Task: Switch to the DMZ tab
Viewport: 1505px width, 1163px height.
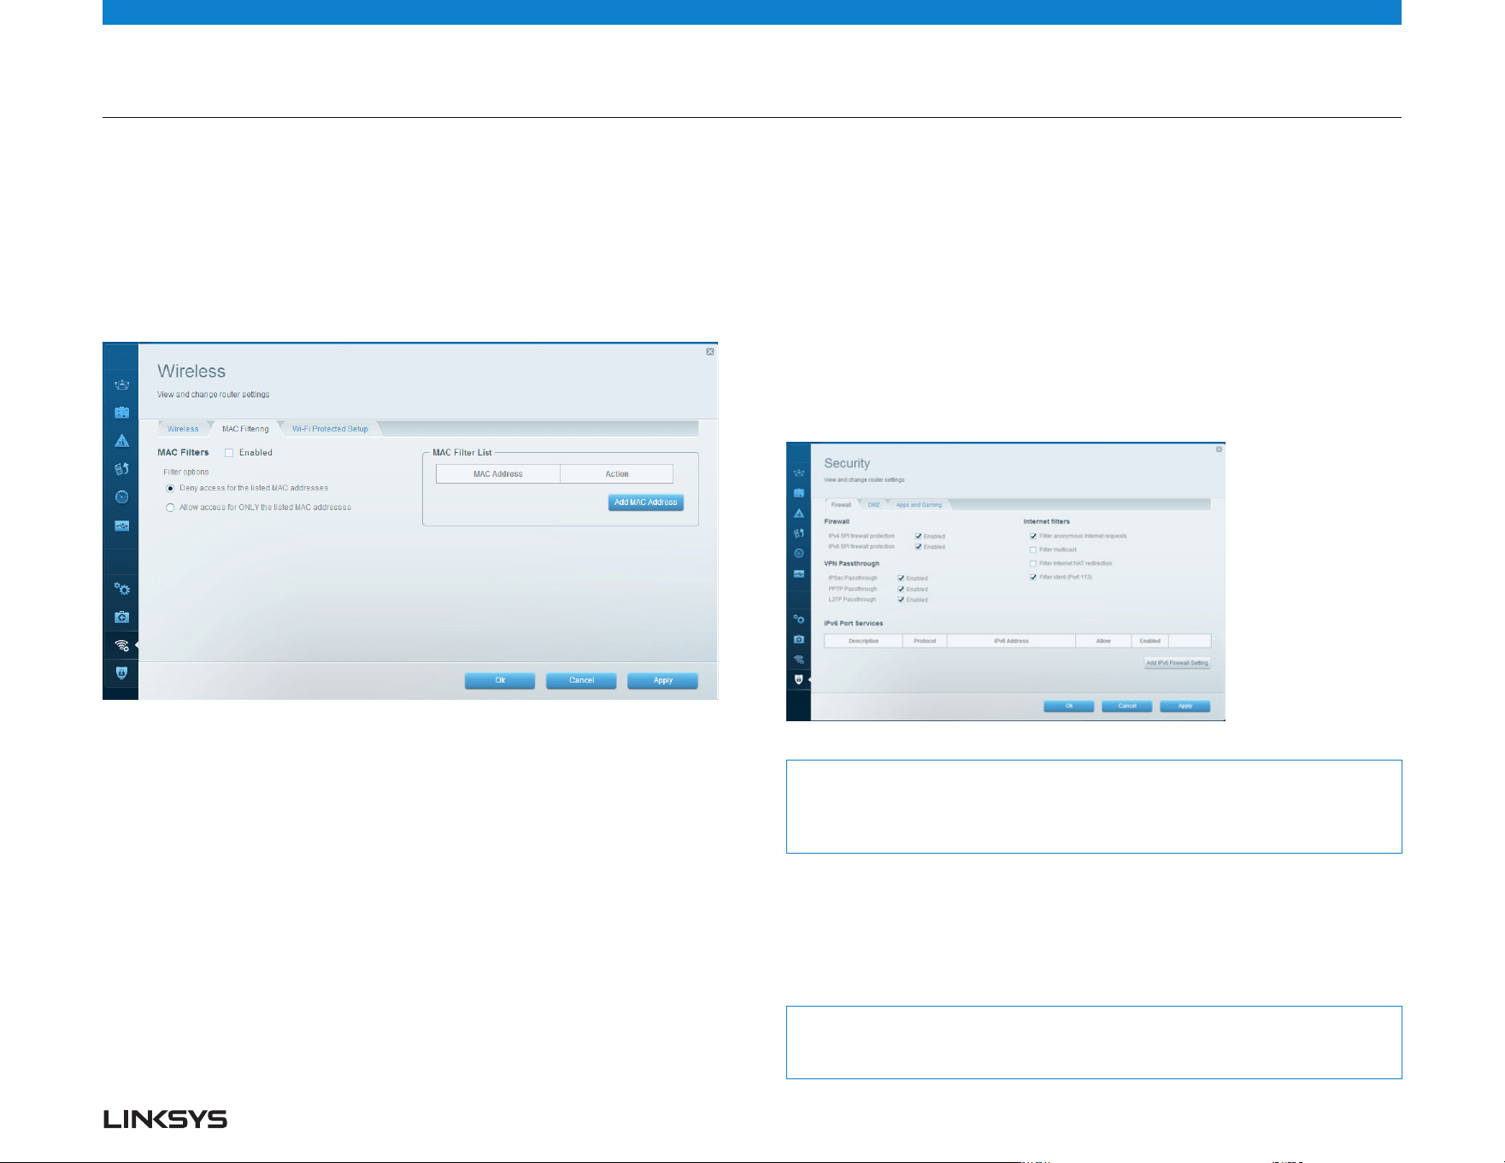Action: pyautogui.click(x=873, y=505)
